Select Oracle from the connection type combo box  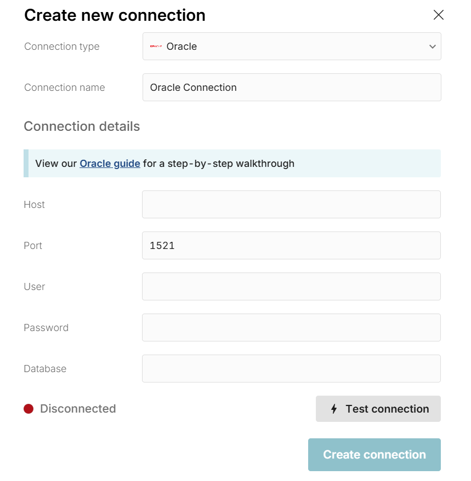pyautogui.click(x=291, y=47)
